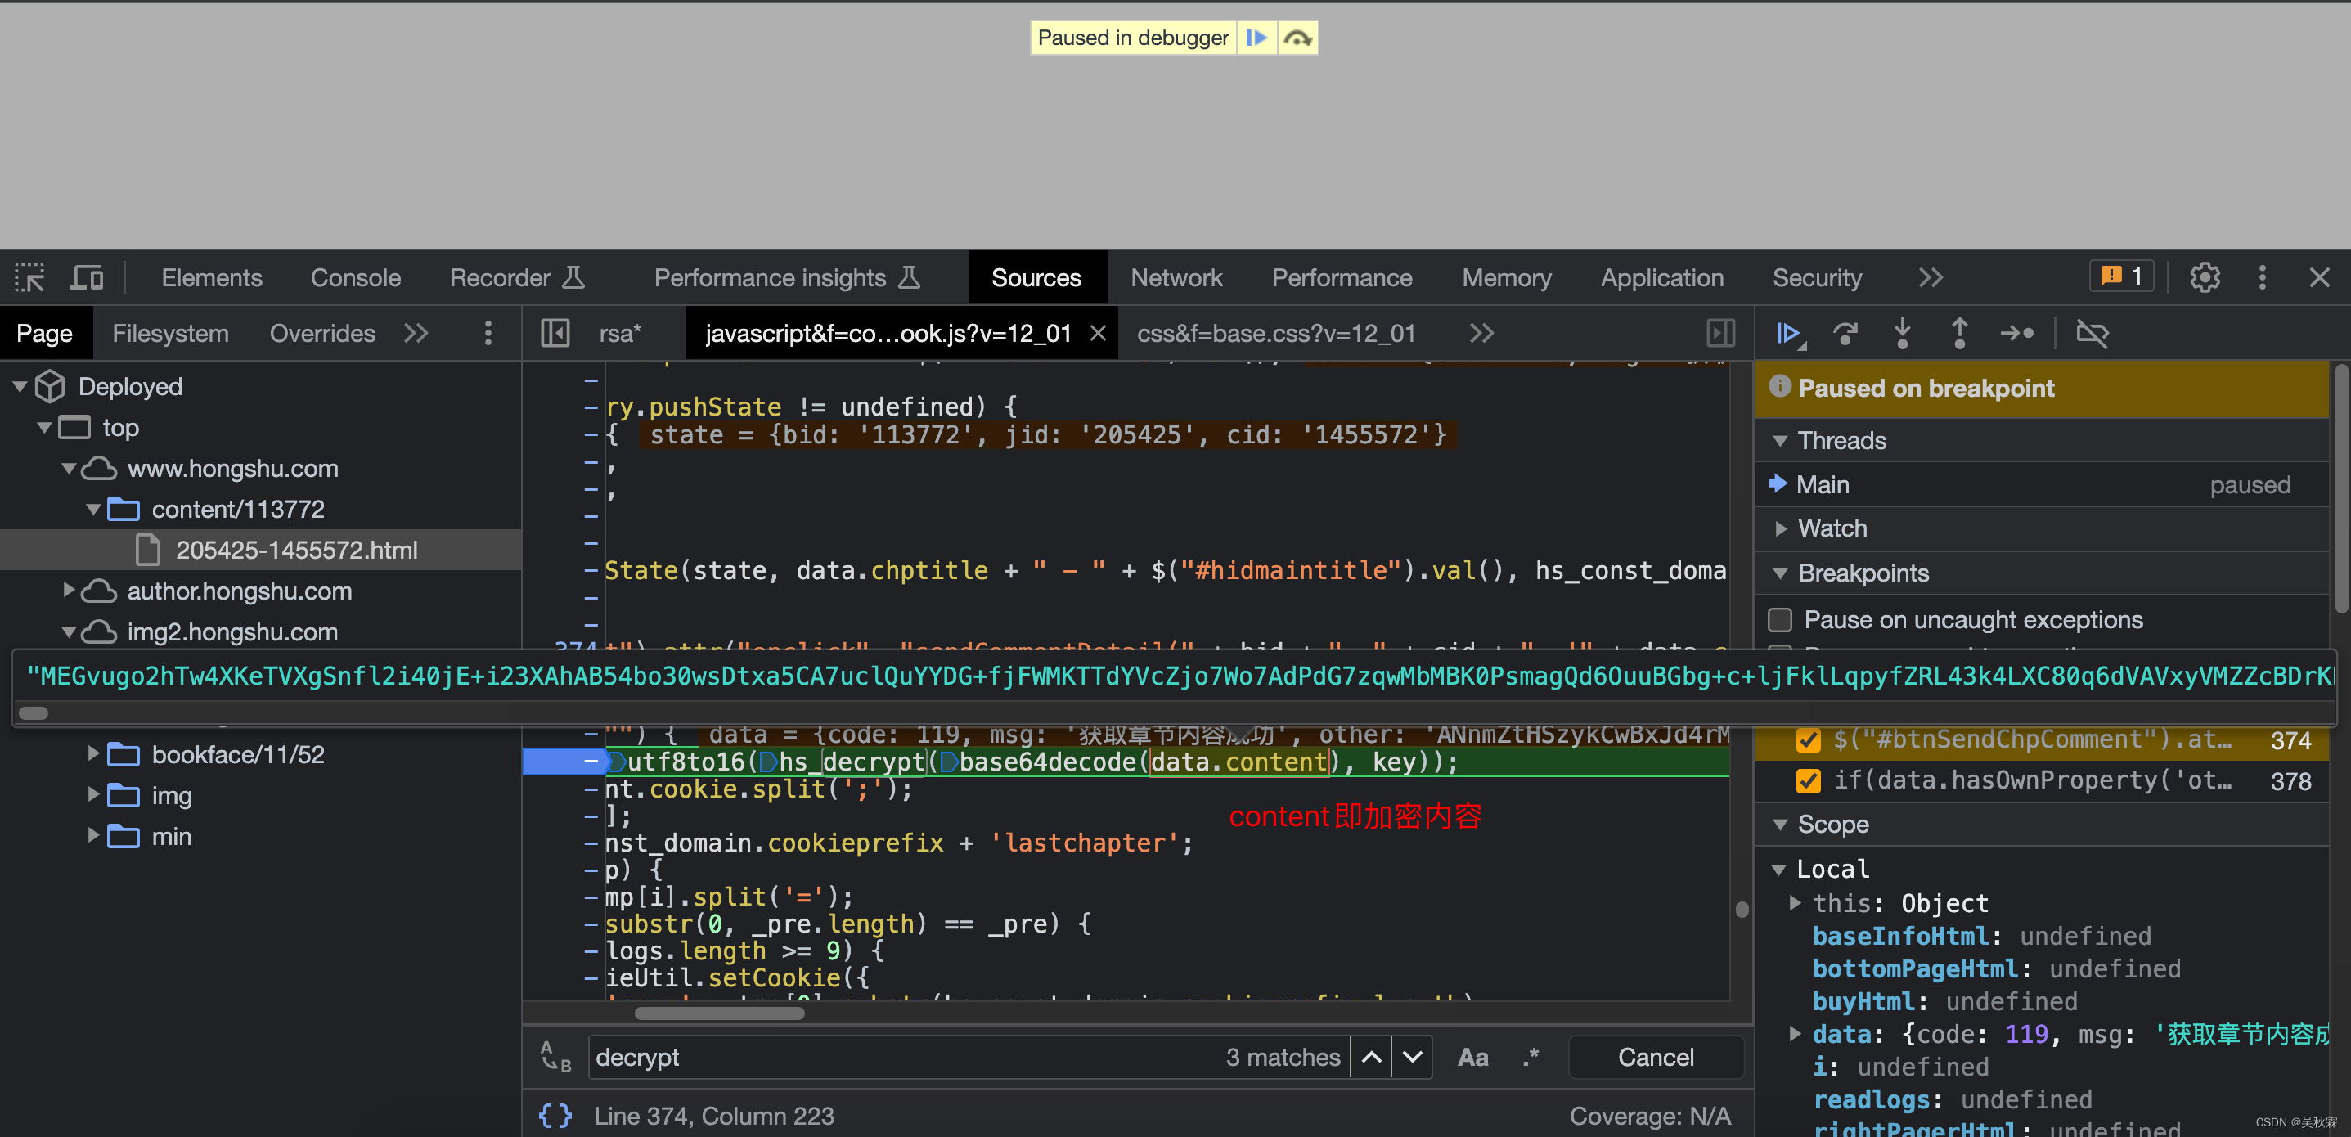This screenshot has height=1137, width=2351.
Task: Open the Application tab
Action: [1662, 277]
